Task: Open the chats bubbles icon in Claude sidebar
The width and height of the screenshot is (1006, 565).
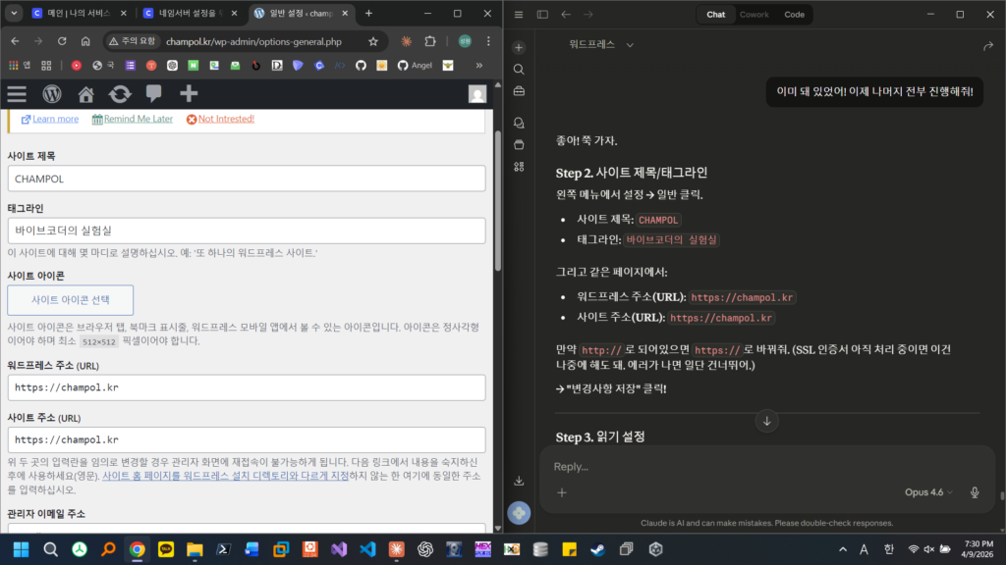Action: click(519, 123)
